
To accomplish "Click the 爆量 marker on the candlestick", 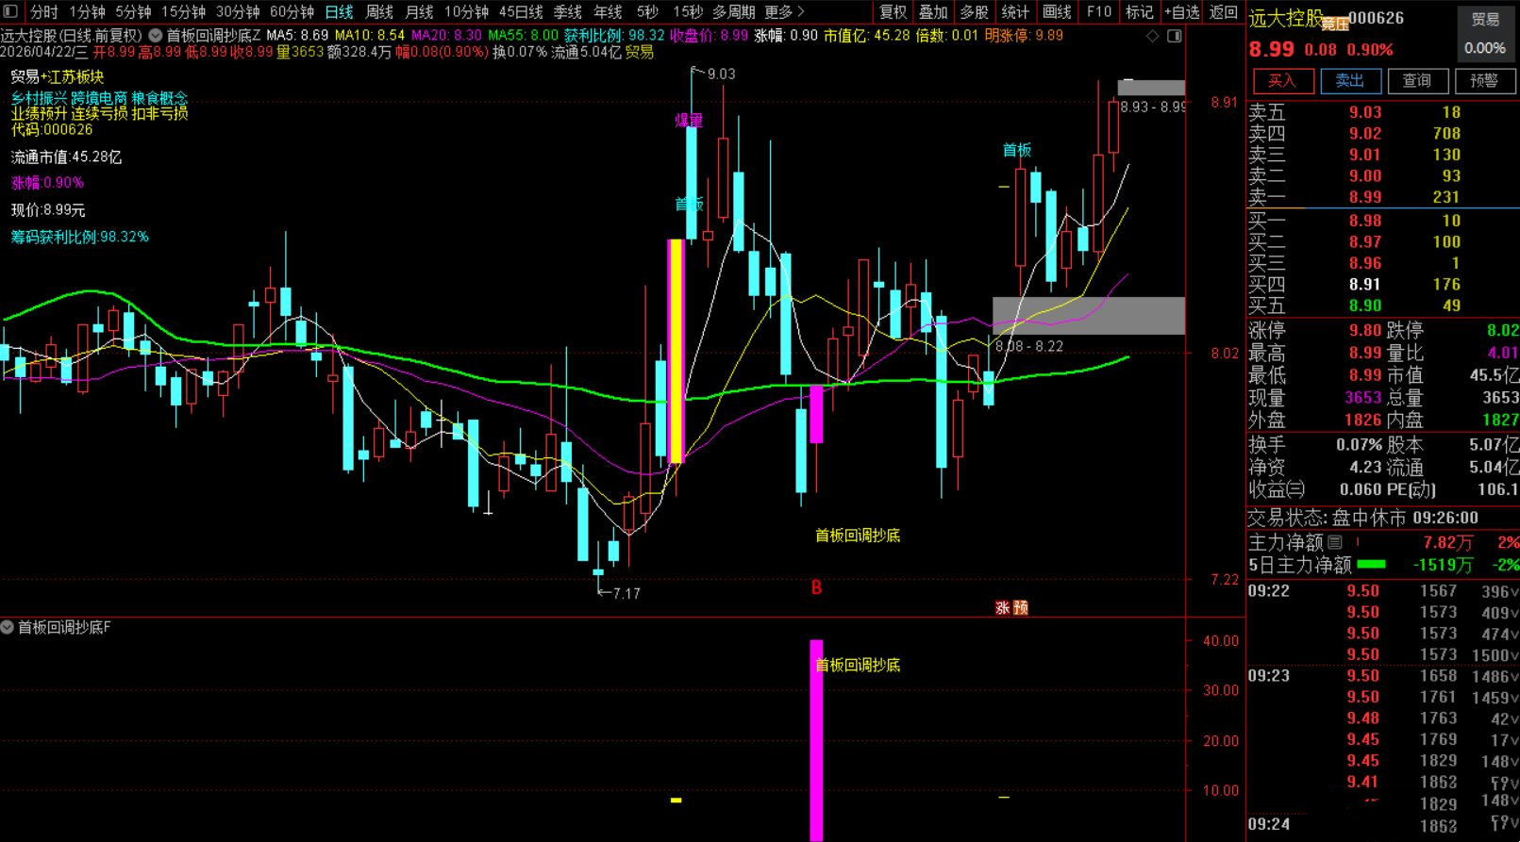I will (x=689, y=120).
